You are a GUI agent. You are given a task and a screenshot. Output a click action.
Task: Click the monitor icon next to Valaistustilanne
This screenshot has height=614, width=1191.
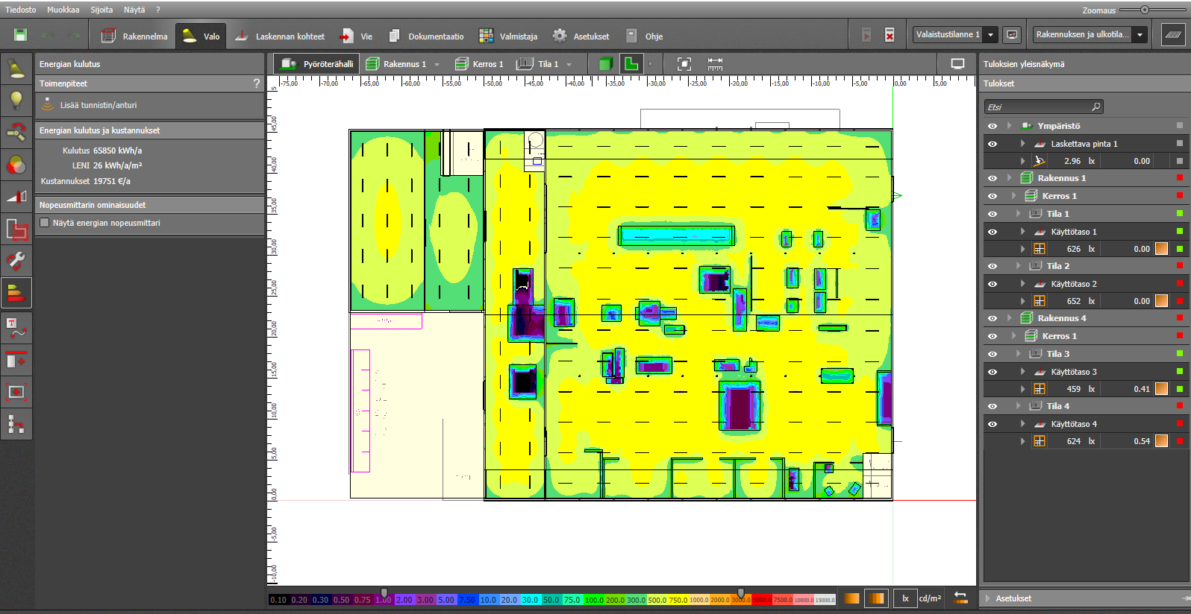1012,34
